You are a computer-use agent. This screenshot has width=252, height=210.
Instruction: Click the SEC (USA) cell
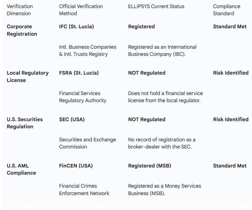72,119
